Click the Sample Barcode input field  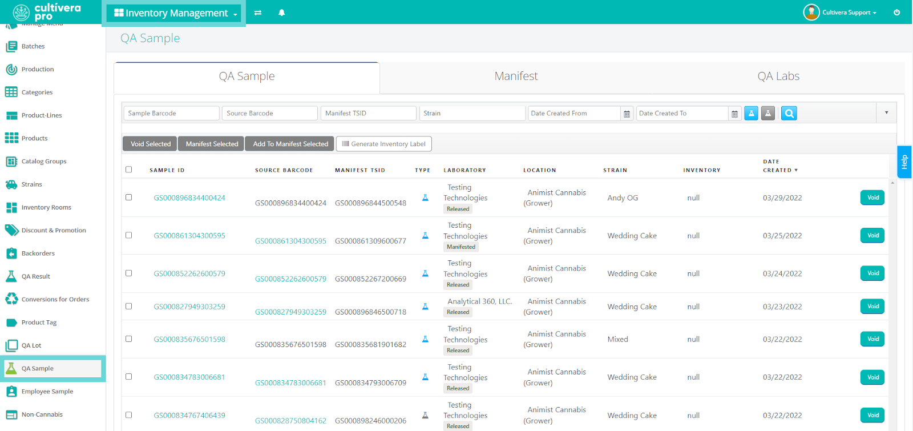pyautogui.click(x=171, y=114)
